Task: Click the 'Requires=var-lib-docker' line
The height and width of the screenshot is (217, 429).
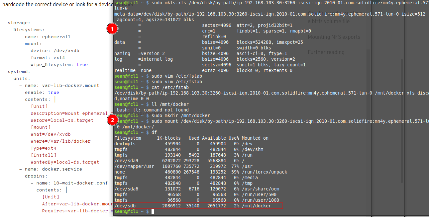Action: click(78, 211)
